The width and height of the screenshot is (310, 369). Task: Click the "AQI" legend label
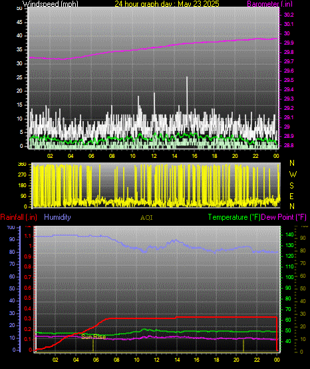(x=146, y=218)
